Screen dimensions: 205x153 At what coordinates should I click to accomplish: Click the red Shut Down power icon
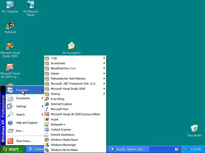[10, 141]
